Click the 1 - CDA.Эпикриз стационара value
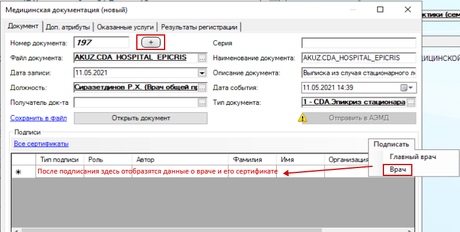Screen dimensions: 460x232 pos(354,102)
